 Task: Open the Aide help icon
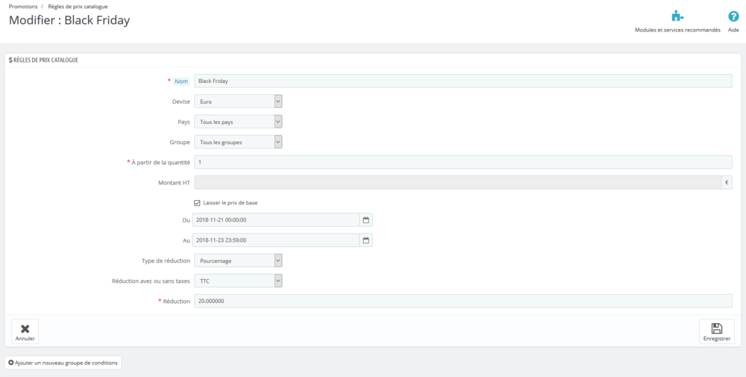point(733,16)
